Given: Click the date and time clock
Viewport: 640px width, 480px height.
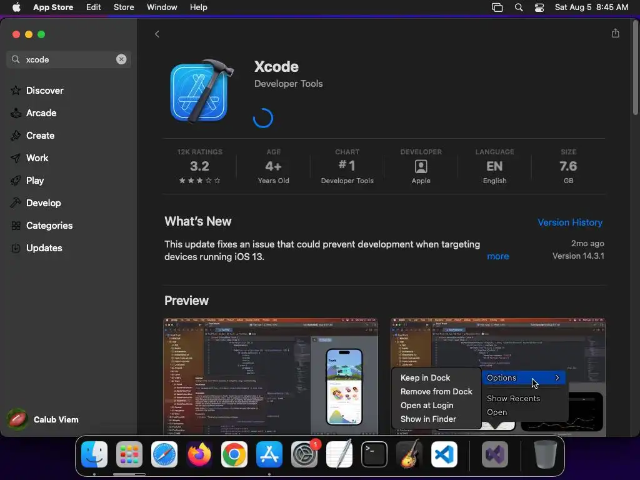Looking at the screenshot, I should pyautogui.click(x=591, y=7).
